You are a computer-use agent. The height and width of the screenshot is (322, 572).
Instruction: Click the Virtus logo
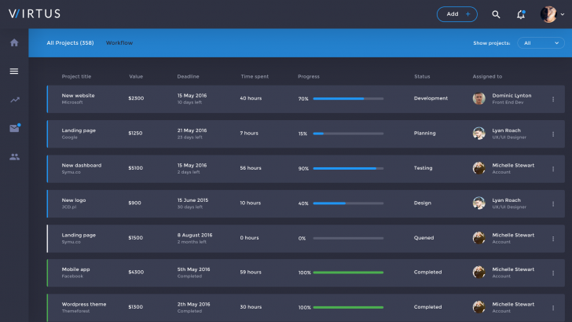(x=35, y=14)
